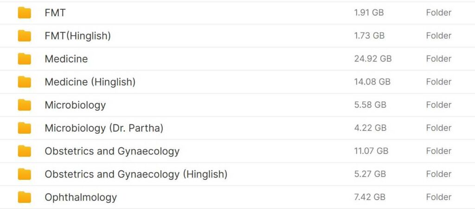This screenshot has height=209, width=475.
Task: Click the Microbiology (Dr. Partha) folder icon
Action: point(24,128)
